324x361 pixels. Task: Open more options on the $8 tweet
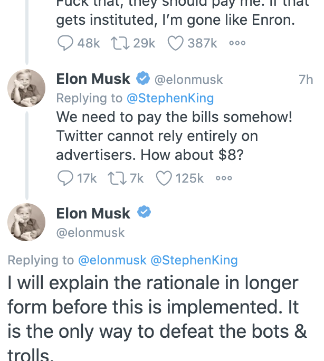click(224, 178)
